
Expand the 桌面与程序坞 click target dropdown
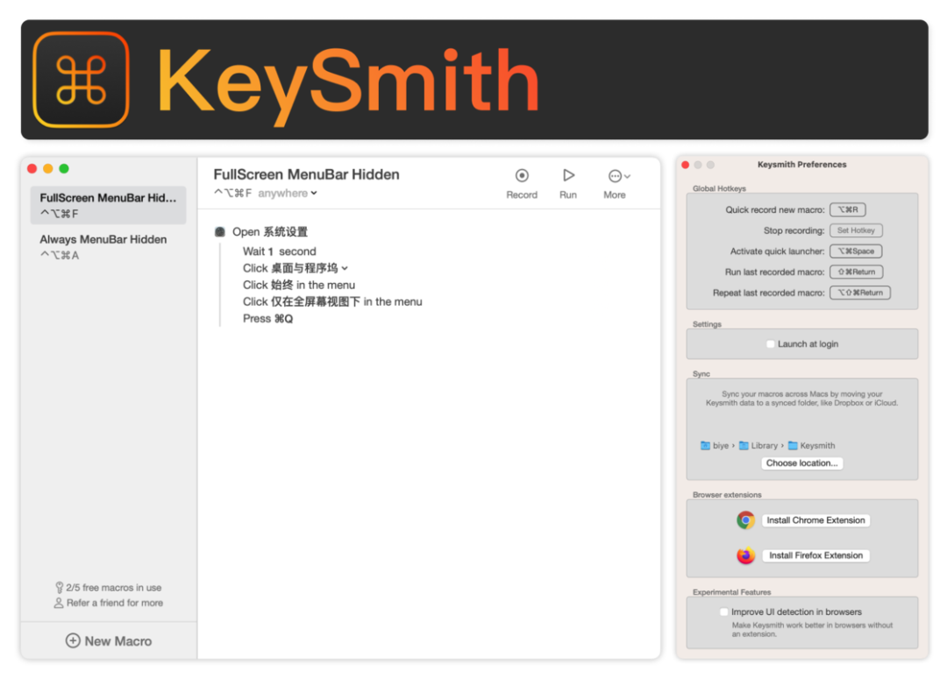345,269
